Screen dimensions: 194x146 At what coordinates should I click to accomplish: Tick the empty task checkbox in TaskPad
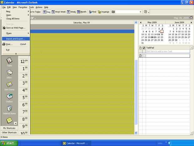[144, 56]
